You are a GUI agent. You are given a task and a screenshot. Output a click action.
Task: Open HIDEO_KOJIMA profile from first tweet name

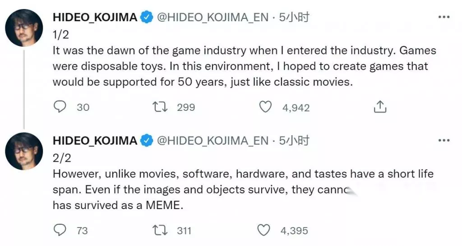[95, 18]
